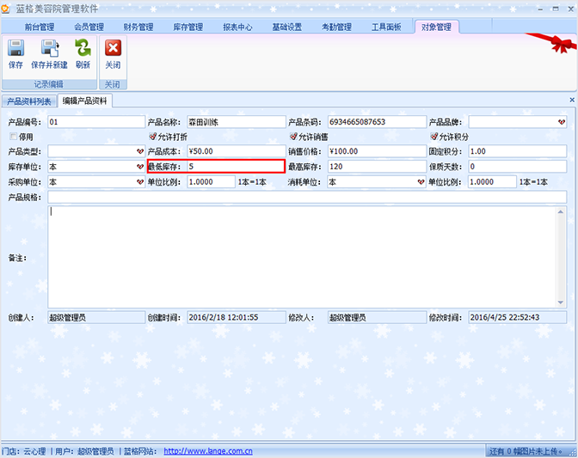Open the 会员管理 menu tab
This screenshot has height=458, width=578.
pos(89,27)
